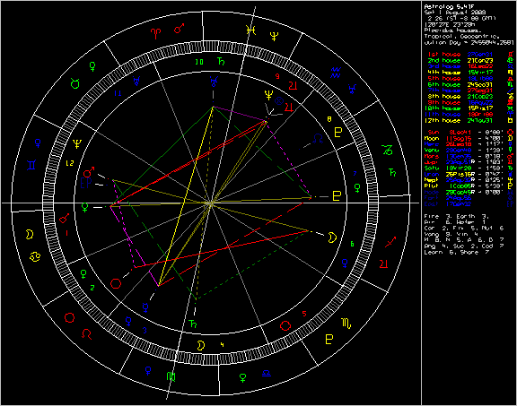Select the green Taurus sign glyph

click(75, 83)
